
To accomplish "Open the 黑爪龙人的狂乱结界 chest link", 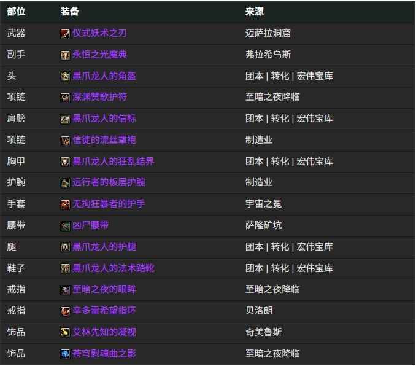I will [x=114, y=162].
